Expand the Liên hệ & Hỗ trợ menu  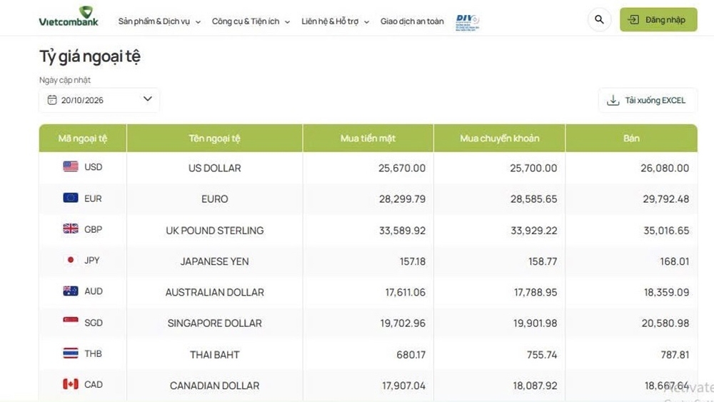(x=335, y=21)
